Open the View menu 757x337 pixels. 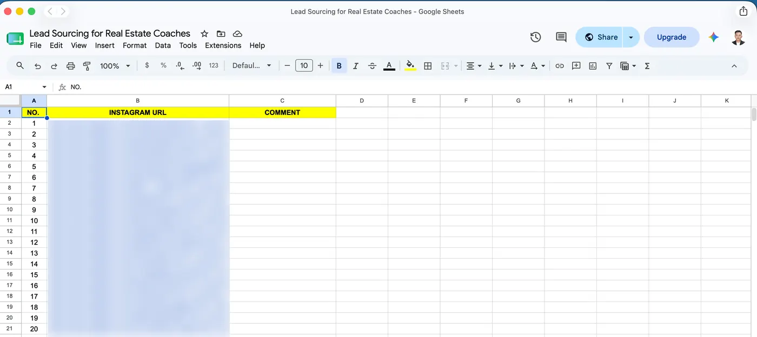[x=79, y=45]
